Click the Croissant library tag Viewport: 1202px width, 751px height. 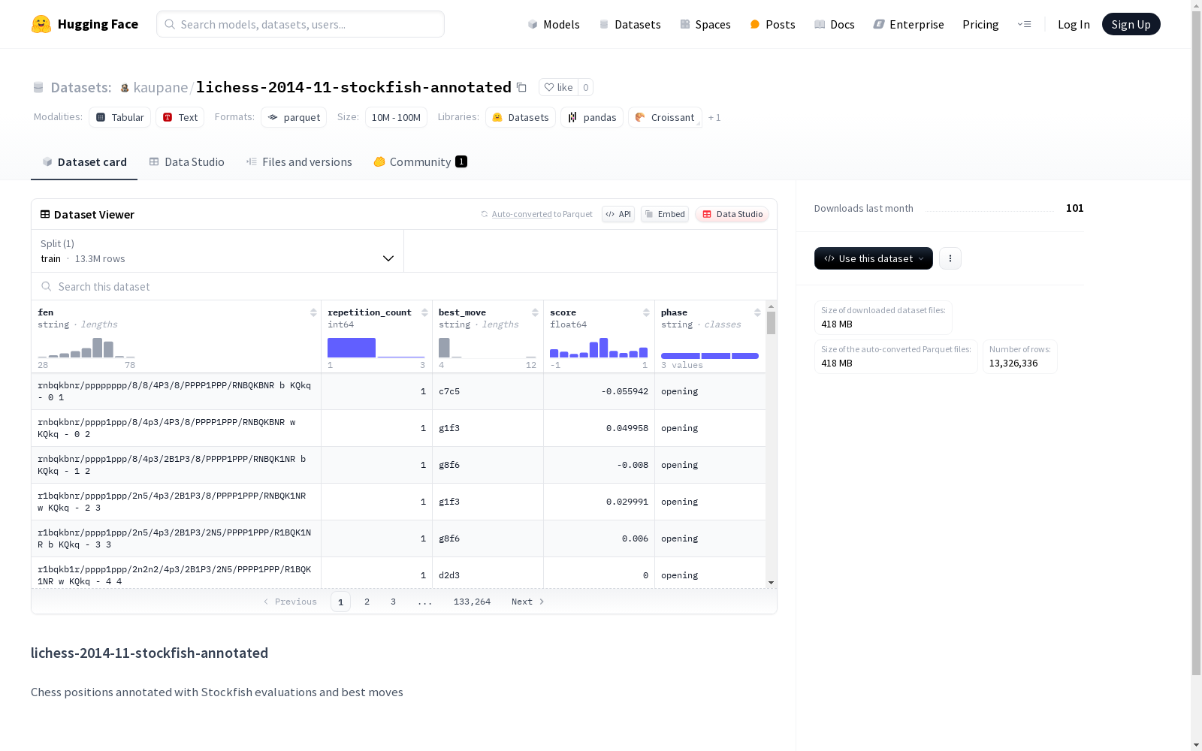(665, 117)
